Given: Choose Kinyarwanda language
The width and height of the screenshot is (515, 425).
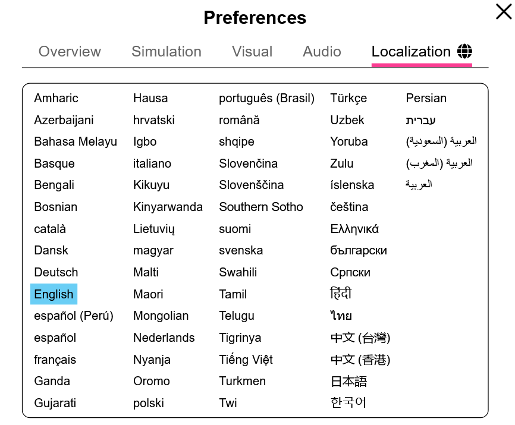Looking at the screenshot, I should 168,207.
